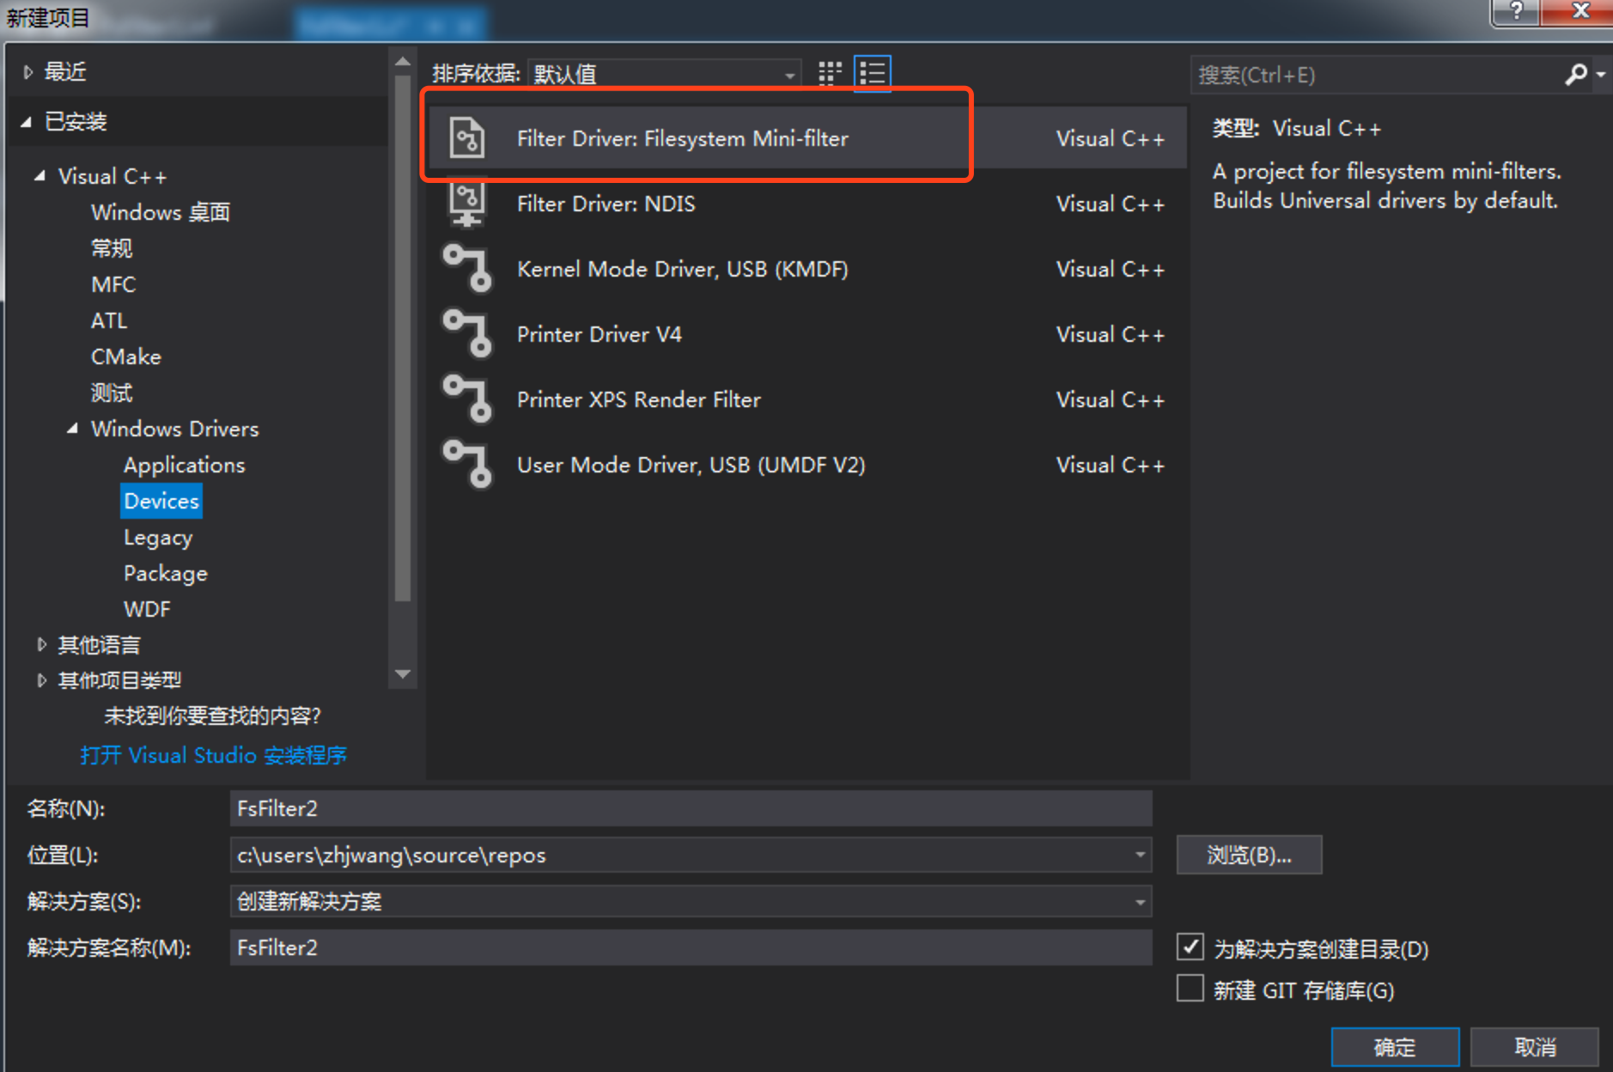Click tree scrollbar up arrow
Screen dimensions: 1613x1072
402,62
